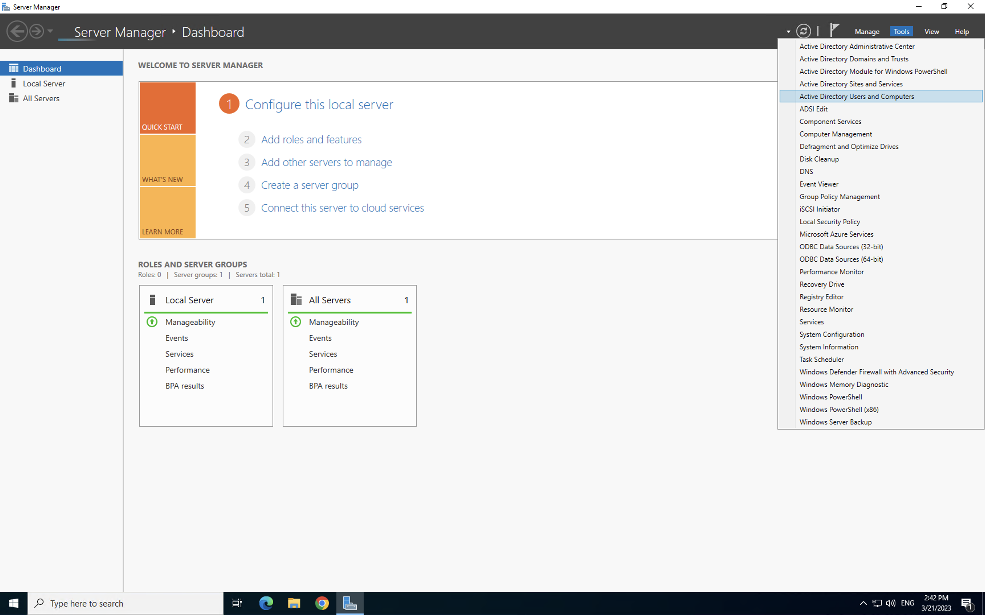Open Events in All Servers tile
Image resolution: width=985 pixels, height=615 pixels.
[x=320, y=338]
